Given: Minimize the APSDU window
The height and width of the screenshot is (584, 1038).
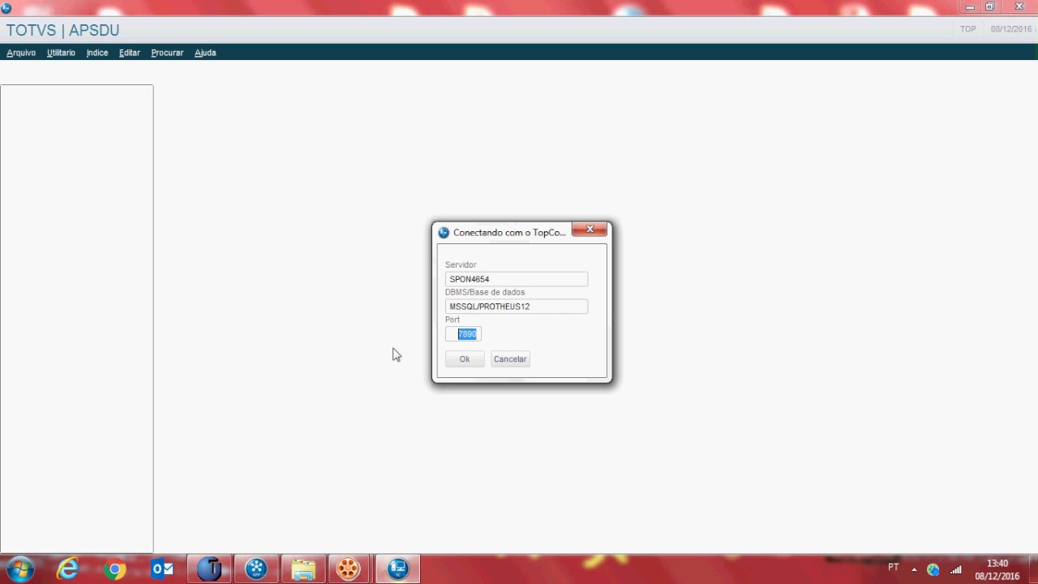Looking at the screenshot, I should pyautogui.click(x=970, y=7).
